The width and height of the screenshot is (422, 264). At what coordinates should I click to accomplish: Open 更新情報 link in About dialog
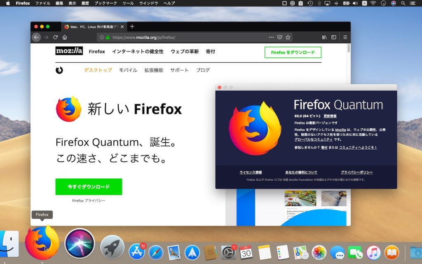coord(330,116)
